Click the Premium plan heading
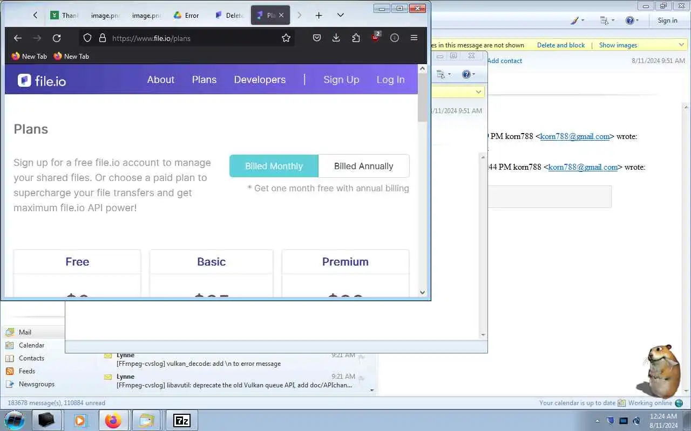The width and height of the screenshot is (691, 431). pos(345,262)
